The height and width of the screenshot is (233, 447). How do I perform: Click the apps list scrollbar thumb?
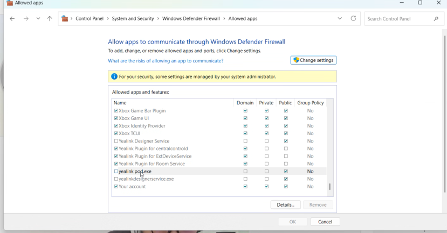(330, 187)
